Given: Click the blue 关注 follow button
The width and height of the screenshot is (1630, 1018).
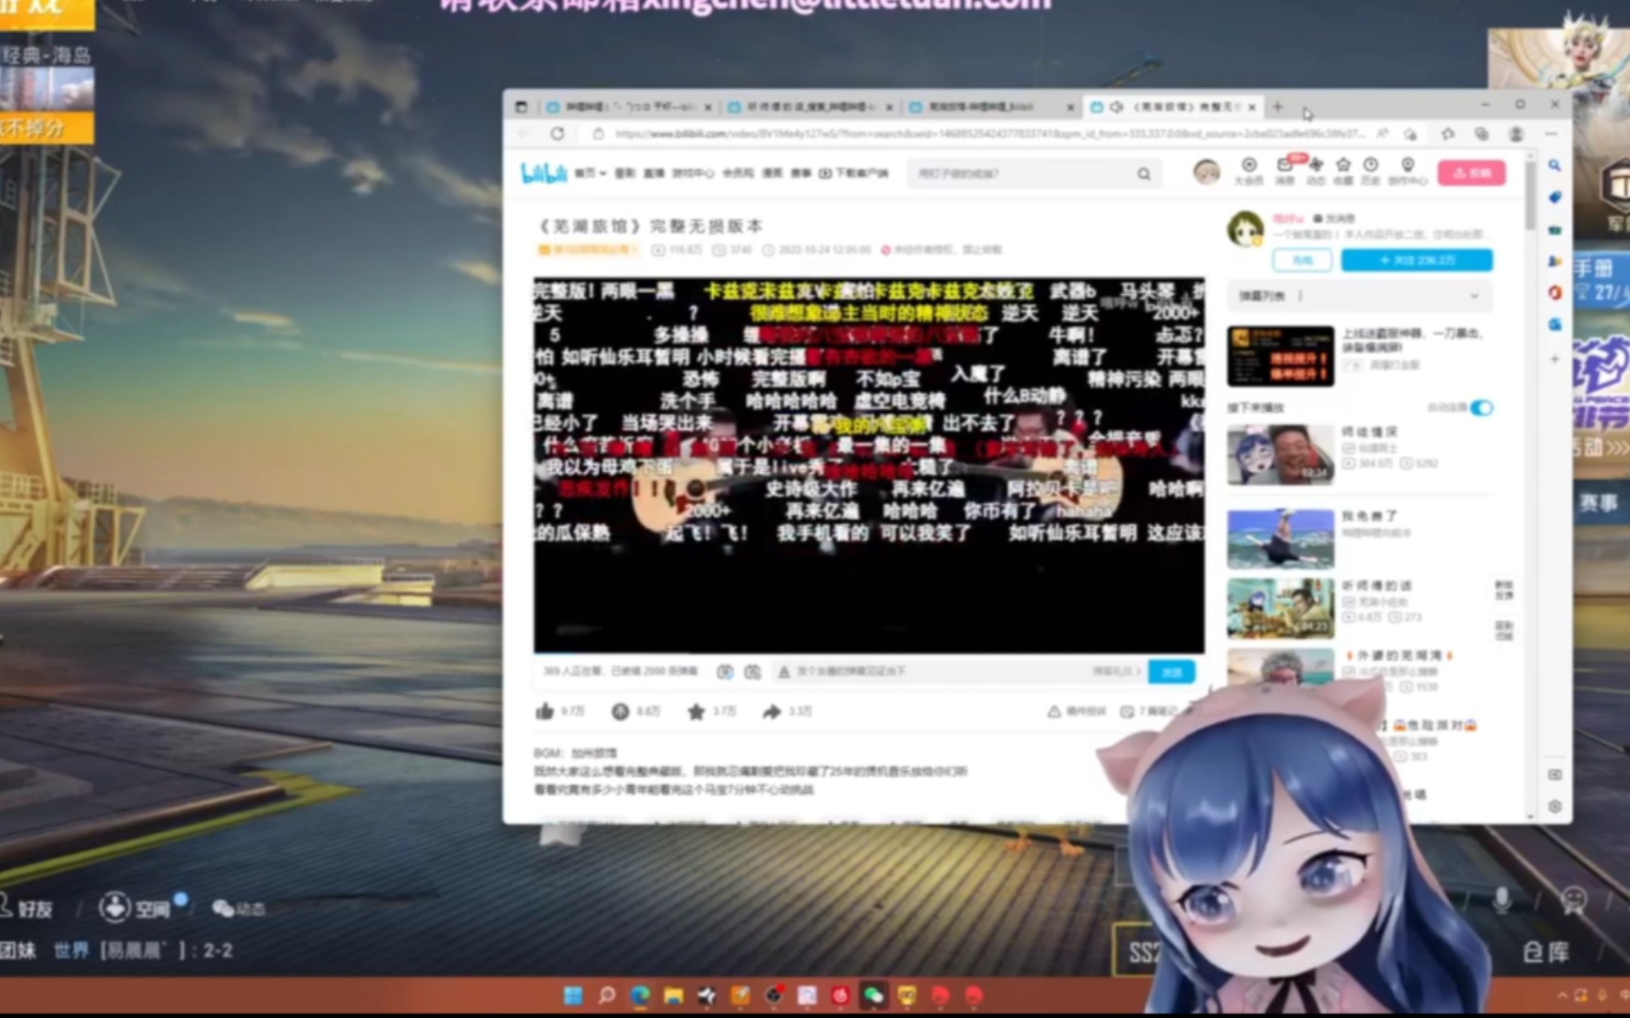Looking at the screenshot, I should [1416, 260].
